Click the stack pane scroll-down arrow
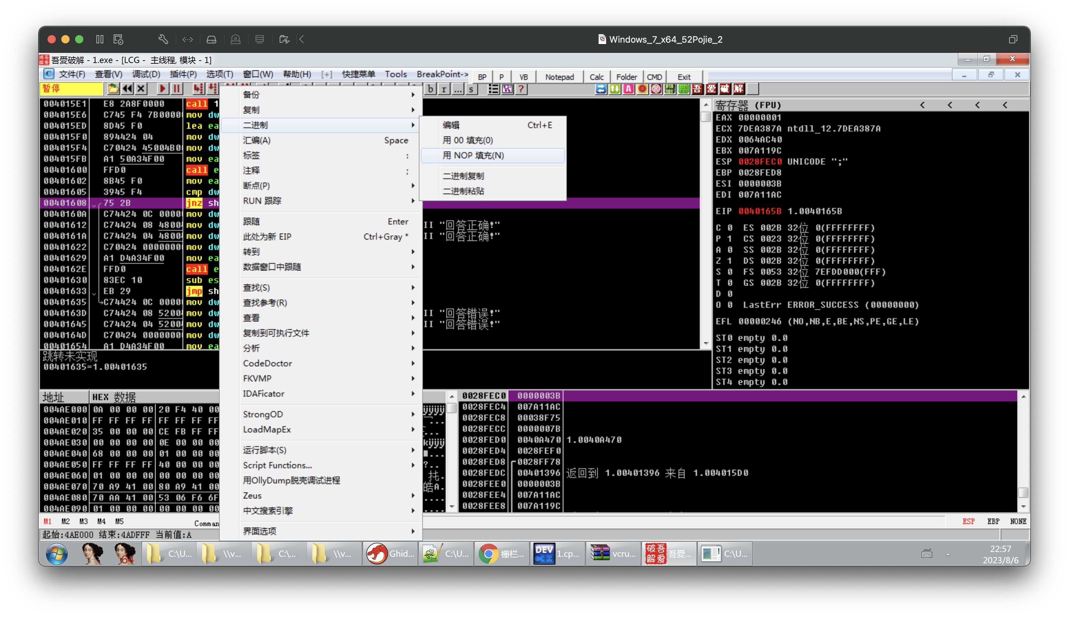This screenshot has width=1069, height=617. tap(1023, 507)
